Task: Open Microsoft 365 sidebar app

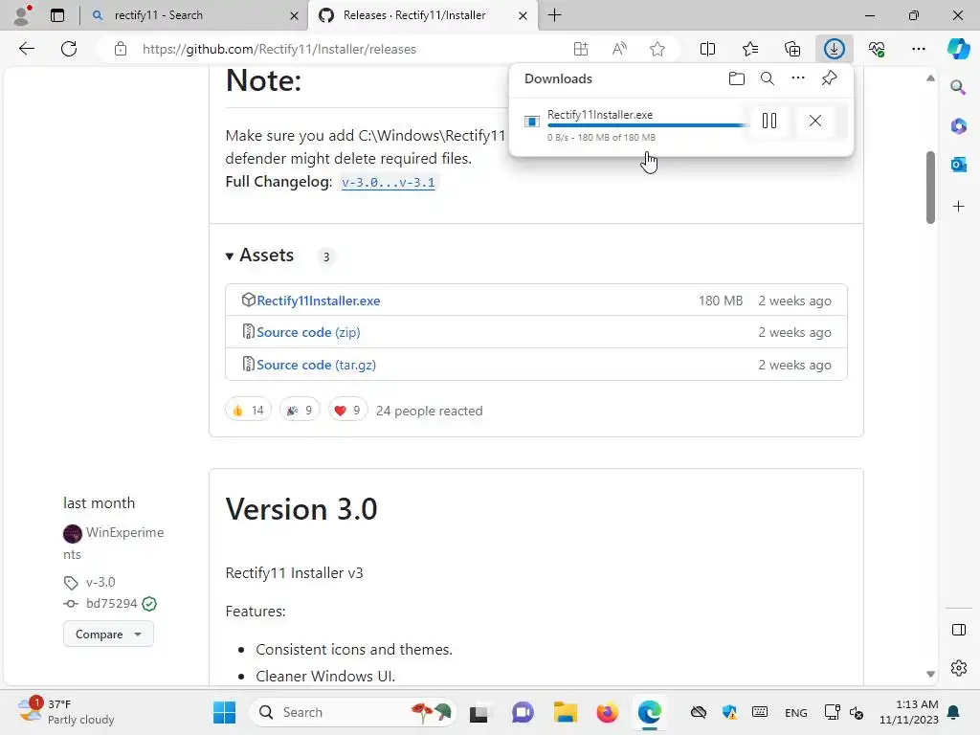Action: (958, 125)
